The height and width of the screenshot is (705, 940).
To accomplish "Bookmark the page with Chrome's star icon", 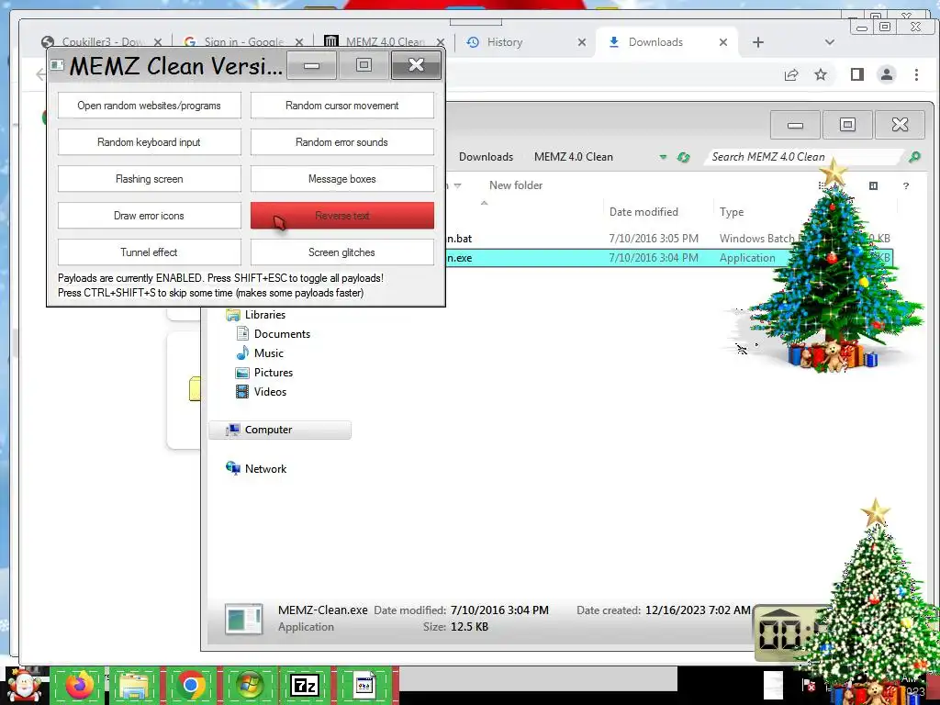I will click(x=821, y=74).
